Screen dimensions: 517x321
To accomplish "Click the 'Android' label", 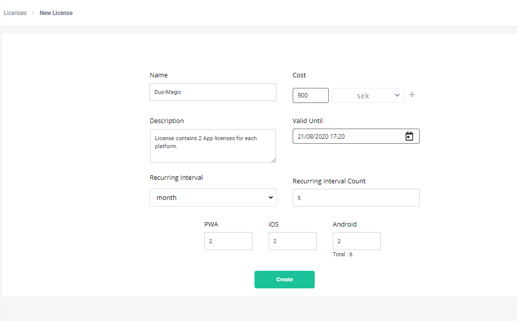I will tap(344, 225).
